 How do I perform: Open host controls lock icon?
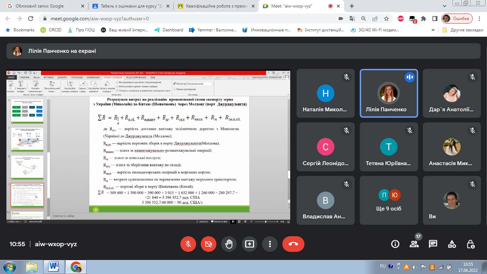click(471, 244)
